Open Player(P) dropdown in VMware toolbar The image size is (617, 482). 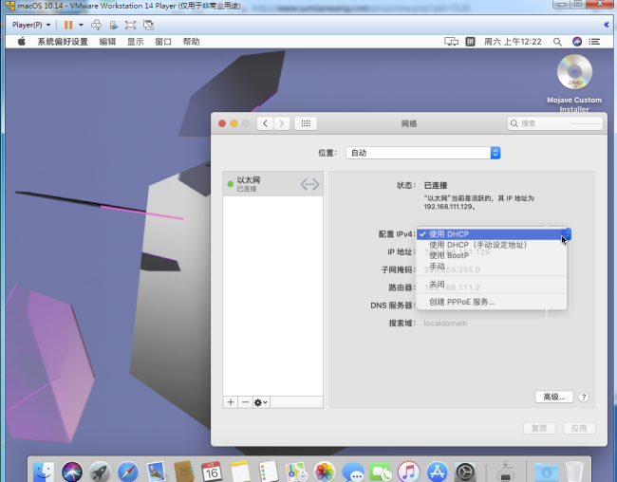coord(31,25)
